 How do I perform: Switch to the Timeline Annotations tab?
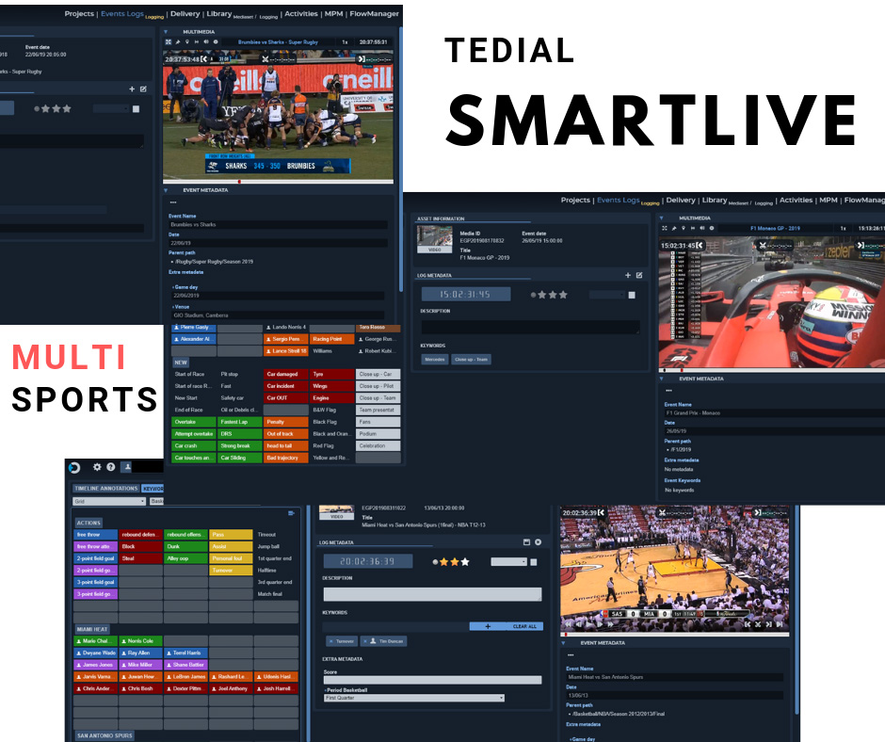[106, 489]
